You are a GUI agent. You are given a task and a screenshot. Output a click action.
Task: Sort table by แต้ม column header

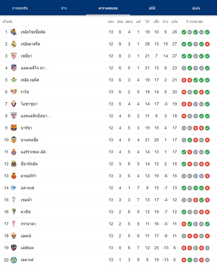click(175, 21)
